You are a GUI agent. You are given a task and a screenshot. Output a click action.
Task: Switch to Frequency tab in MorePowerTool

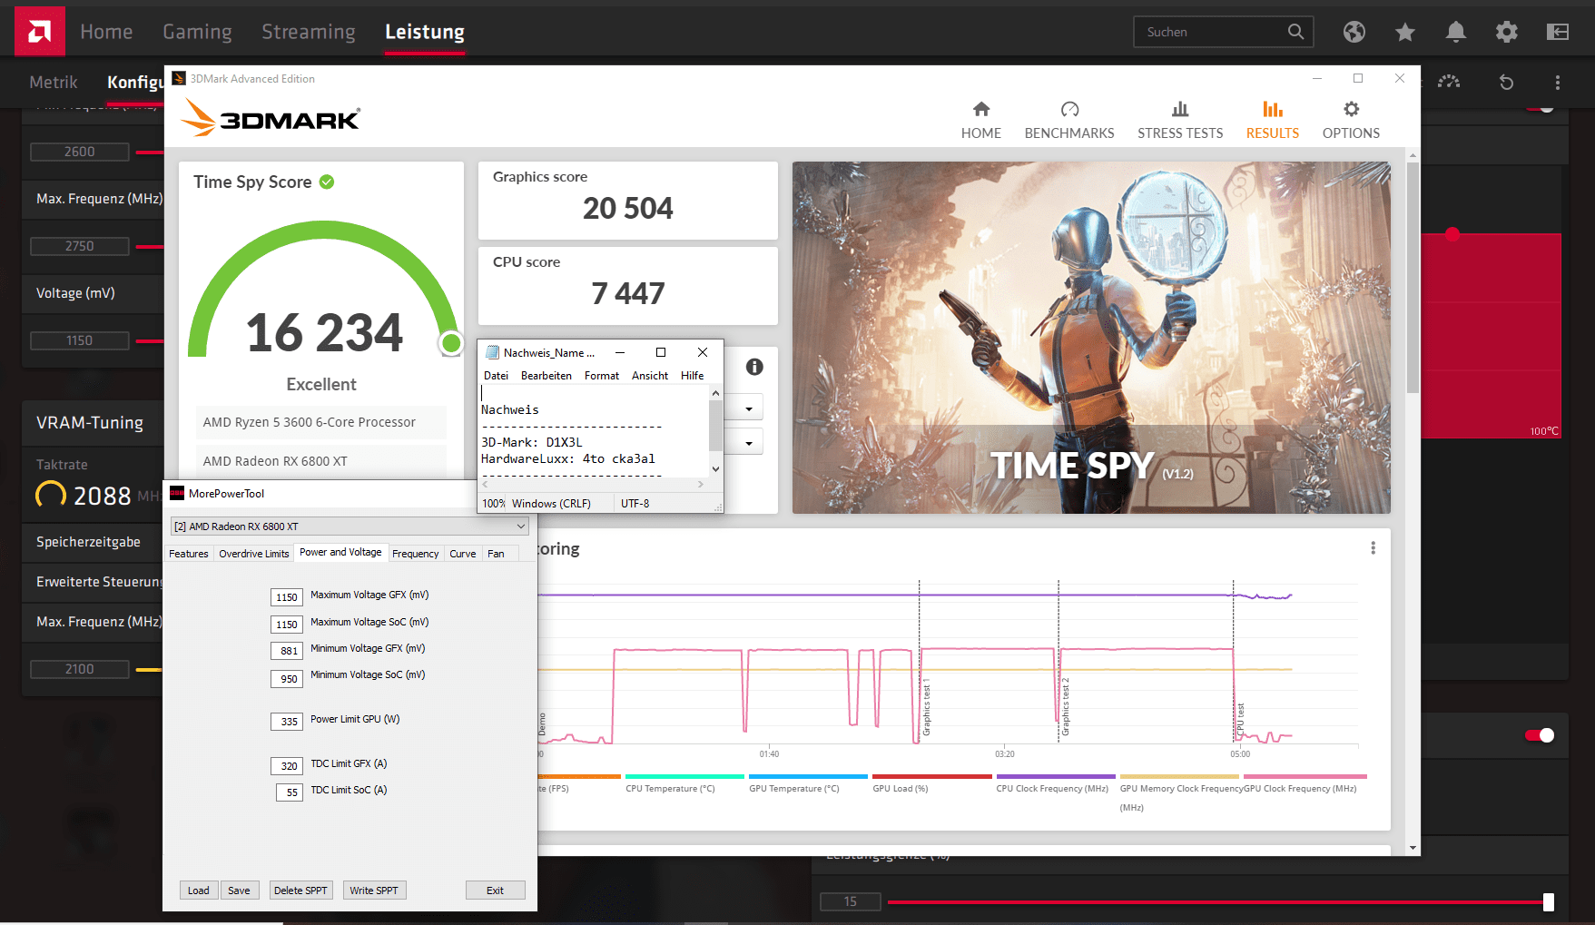(415, 554)
